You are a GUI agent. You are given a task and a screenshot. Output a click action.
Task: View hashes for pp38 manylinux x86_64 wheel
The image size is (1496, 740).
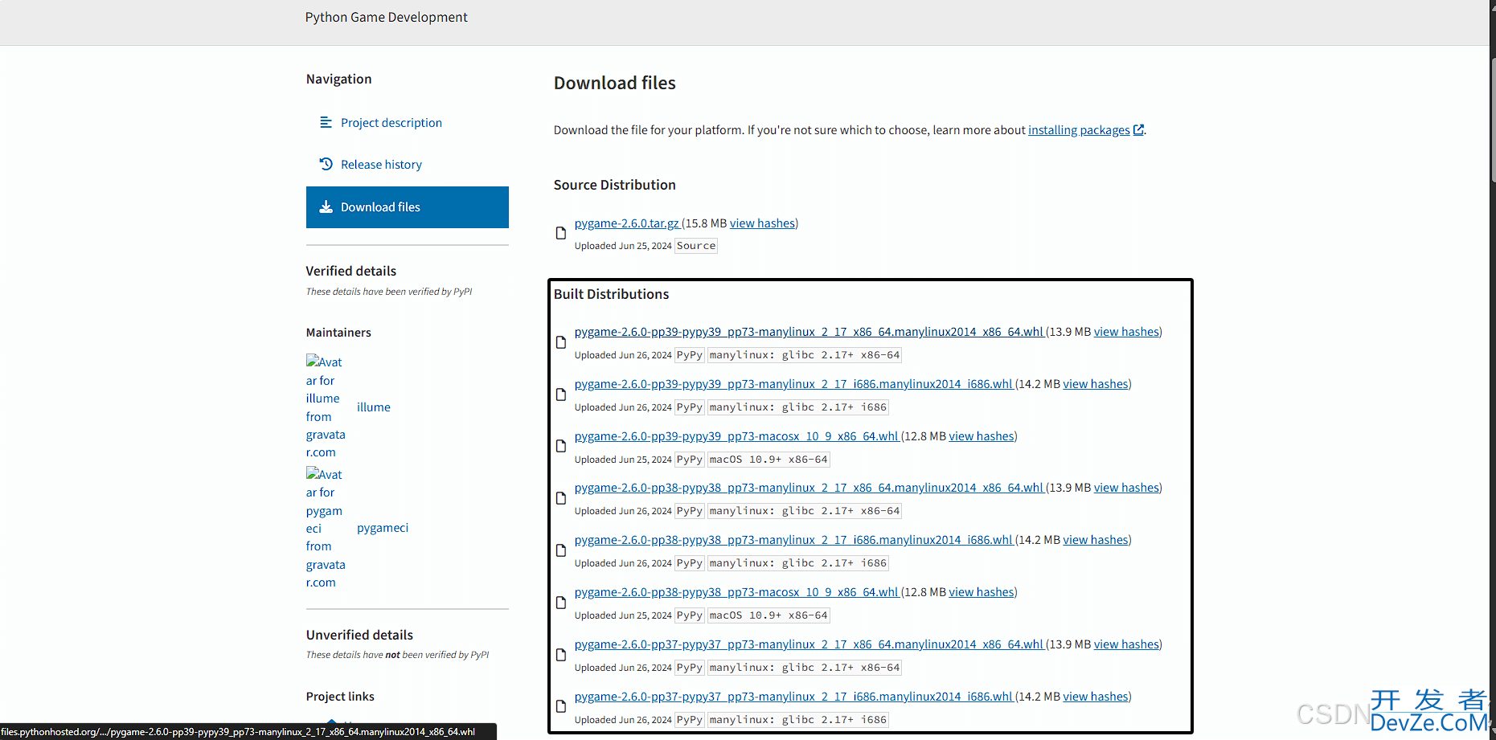click(1126, 488)
